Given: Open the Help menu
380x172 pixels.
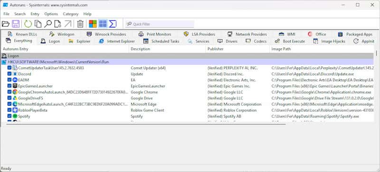Looking at the screenshot, I should [x=87, y=14].
